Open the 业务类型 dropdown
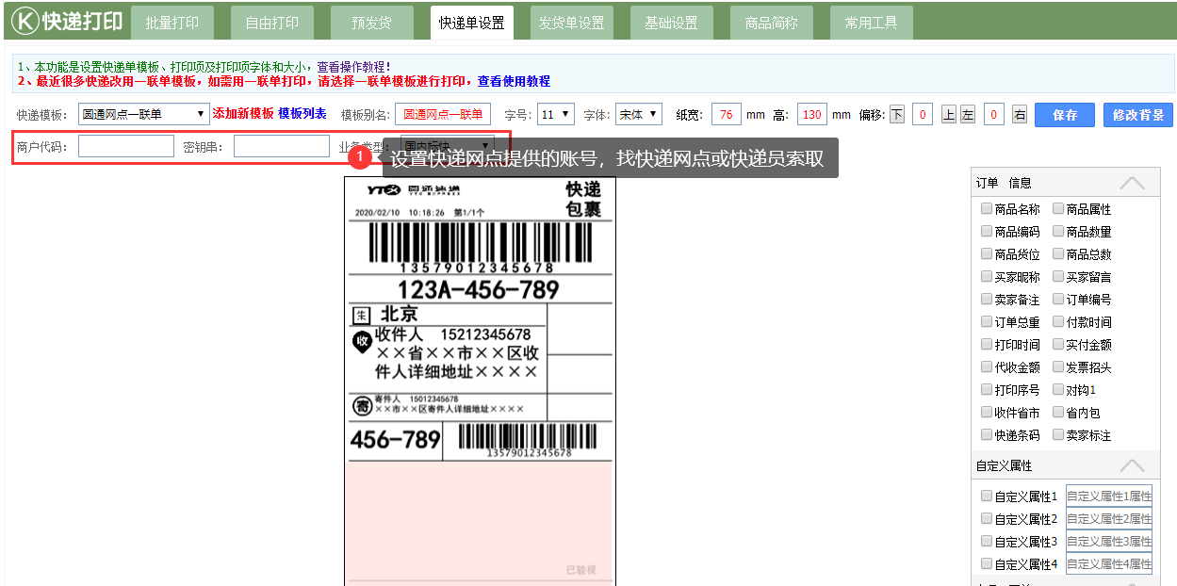 click(x=447, y=146)
